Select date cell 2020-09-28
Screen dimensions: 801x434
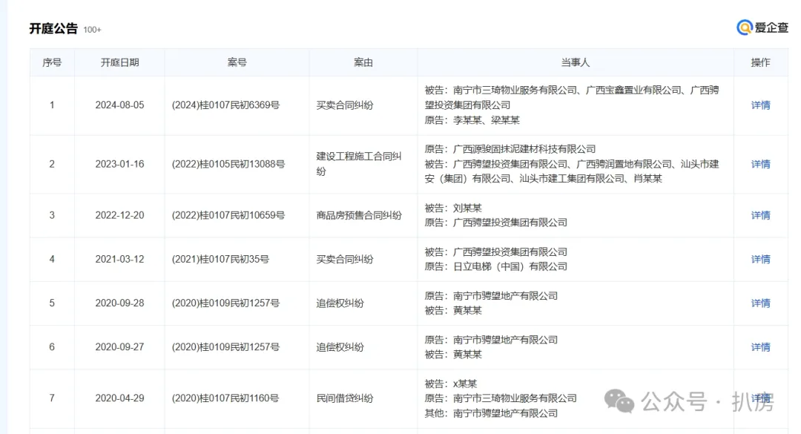click(119, 303)
